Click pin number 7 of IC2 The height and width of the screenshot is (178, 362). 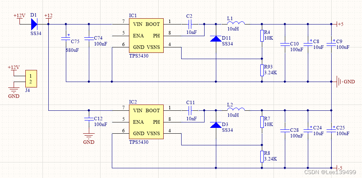tap(124, 108)
